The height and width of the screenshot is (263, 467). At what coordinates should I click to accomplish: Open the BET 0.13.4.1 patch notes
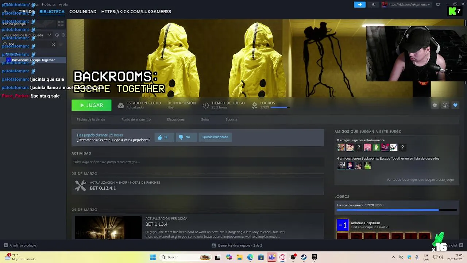[103, 188]
